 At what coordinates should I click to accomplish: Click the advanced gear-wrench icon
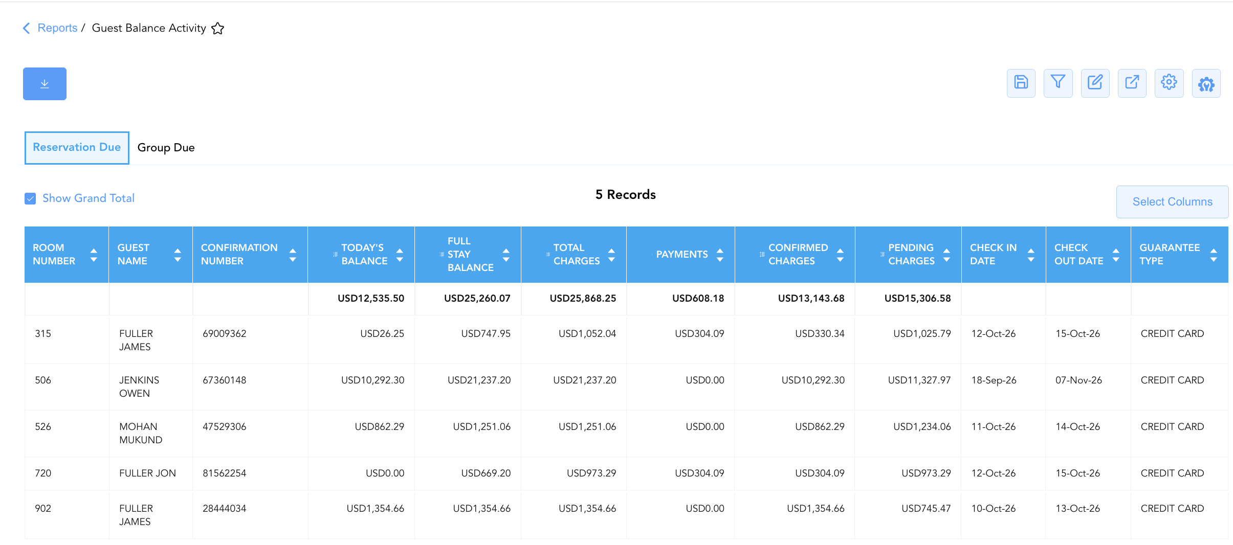coord(1206,83)
